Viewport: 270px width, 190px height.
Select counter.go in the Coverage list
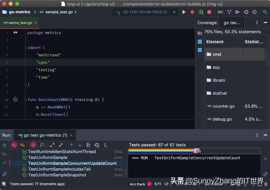(x=235, y=106)
